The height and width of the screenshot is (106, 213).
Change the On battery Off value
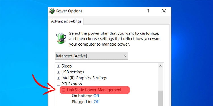click(96, 96)
